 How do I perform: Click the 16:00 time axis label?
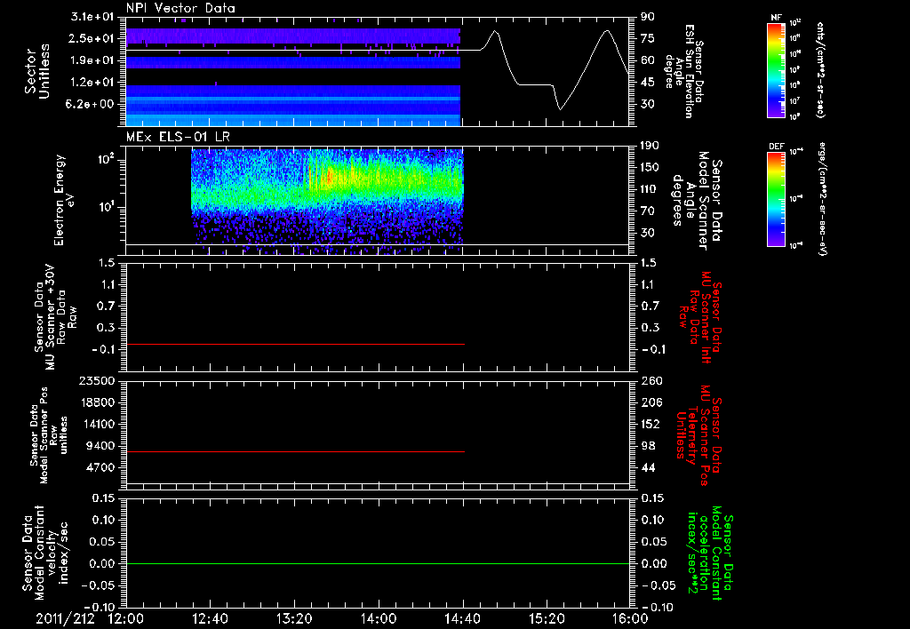tap(630, 618)
